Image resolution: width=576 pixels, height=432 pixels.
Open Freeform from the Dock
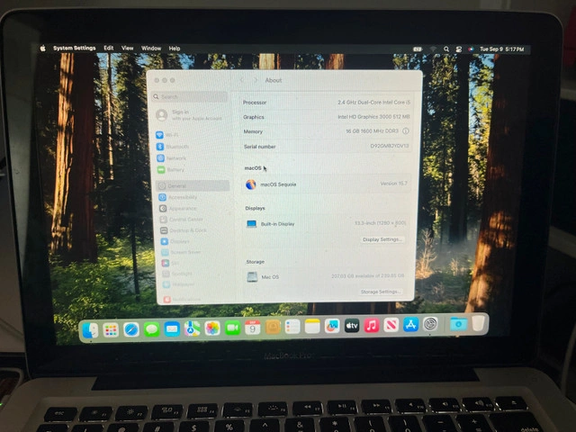(x=332, y=326)
